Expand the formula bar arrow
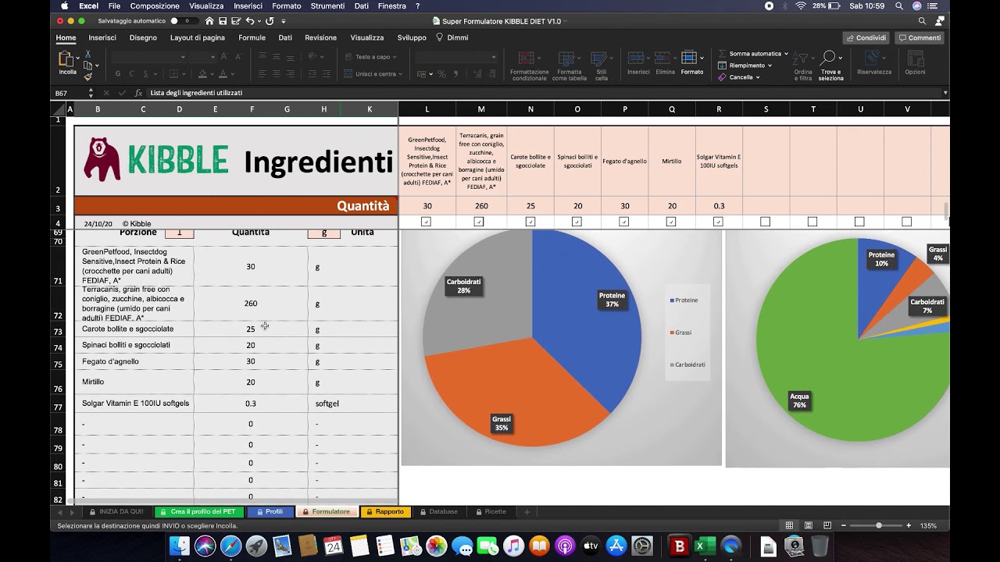The height and width of the screenshot is (562, 1000). click(945, 93)
